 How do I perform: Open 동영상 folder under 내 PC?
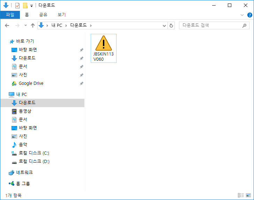coord(25,111)
